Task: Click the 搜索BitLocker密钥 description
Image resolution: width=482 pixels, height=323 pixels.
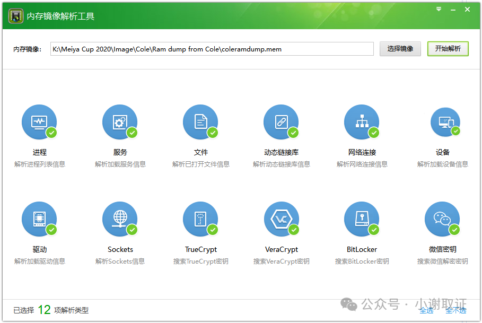Action: [362, 261]
